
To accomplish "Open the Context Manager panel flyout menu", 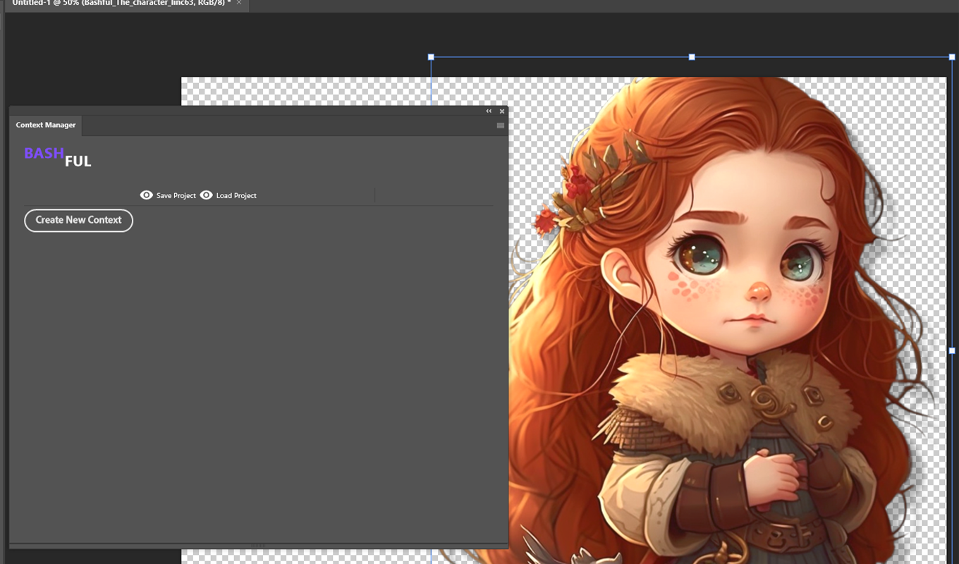I will click(501, 125).
